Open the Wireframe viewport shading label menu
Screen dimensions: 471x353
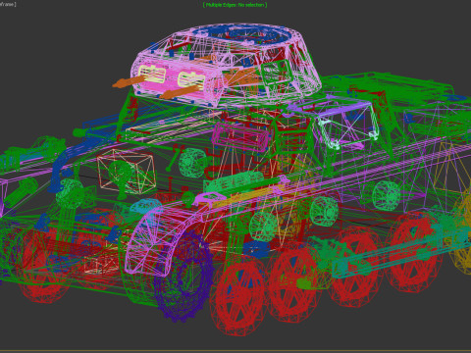pyautogui.click(x=7, y=4)
